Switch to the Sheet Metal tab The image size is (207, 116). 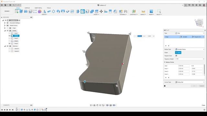pos(38,8)
